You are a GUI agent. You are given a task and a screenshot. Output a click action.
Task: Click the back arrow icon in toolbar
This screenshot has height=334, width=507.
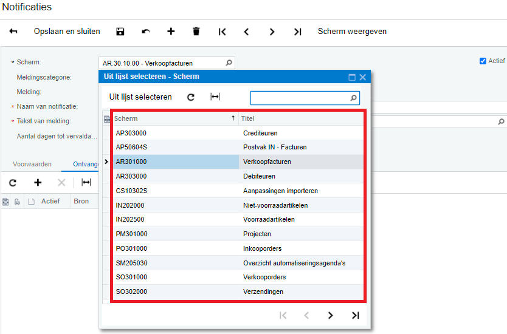pyautogui.click(x=13, y=32)
